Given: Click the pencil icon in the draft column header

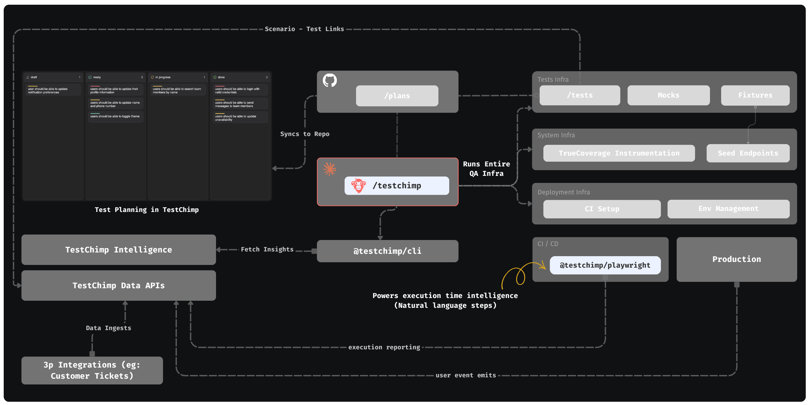Looking at the screenshot, I should click(28, 77).
